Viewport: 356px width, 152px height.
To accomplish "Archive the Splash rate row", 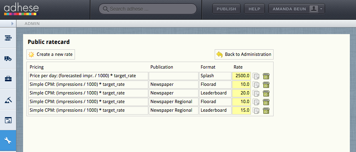I will [266, 76].
